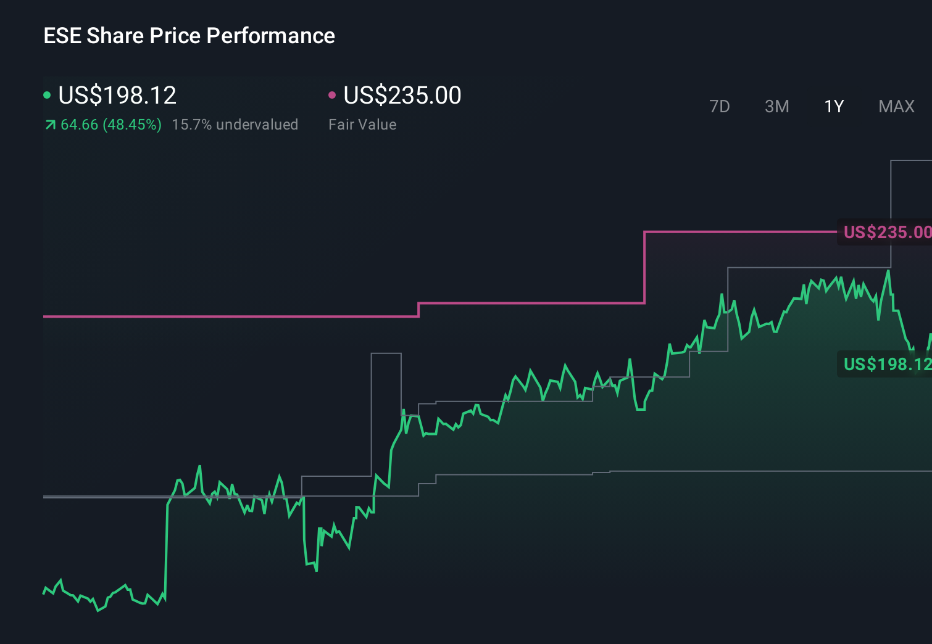Select the pink fair value step line

tap(247, 317)
